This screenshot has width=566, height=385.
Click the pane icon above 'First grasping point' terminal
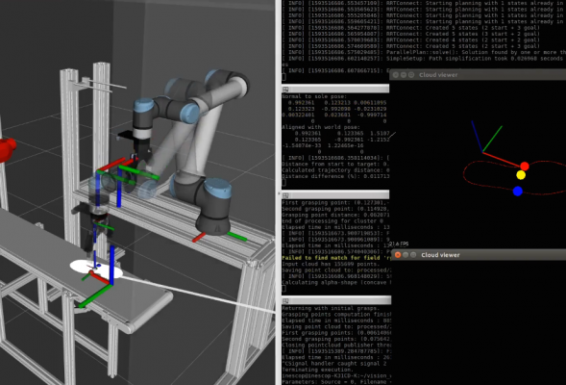pyautogui.click(x=285, y=194)
